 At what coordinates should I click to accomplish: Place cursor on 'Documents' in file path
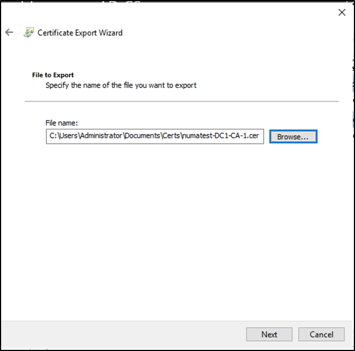click(x=142, y=137)
